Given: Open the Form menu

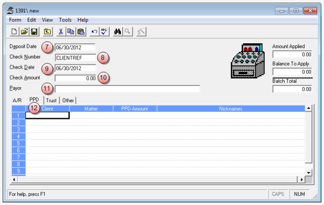Looking at the screenshot, I should 15,20.
